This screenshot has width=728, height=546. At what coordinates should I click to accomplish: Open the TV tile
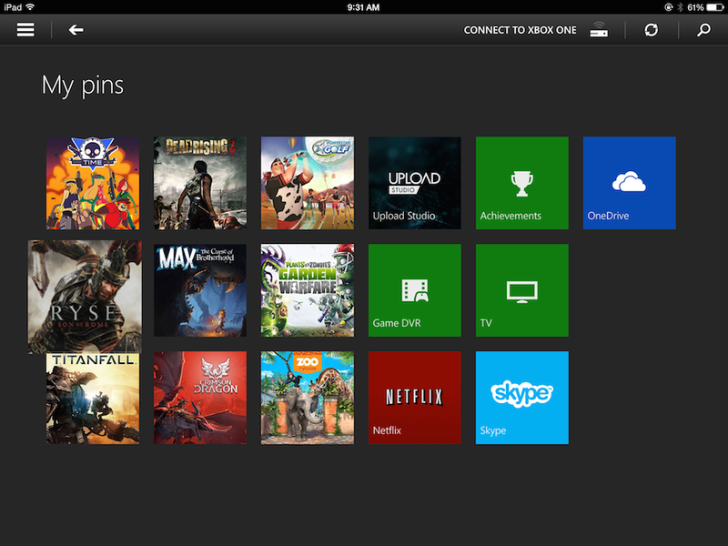coord(521,290)
